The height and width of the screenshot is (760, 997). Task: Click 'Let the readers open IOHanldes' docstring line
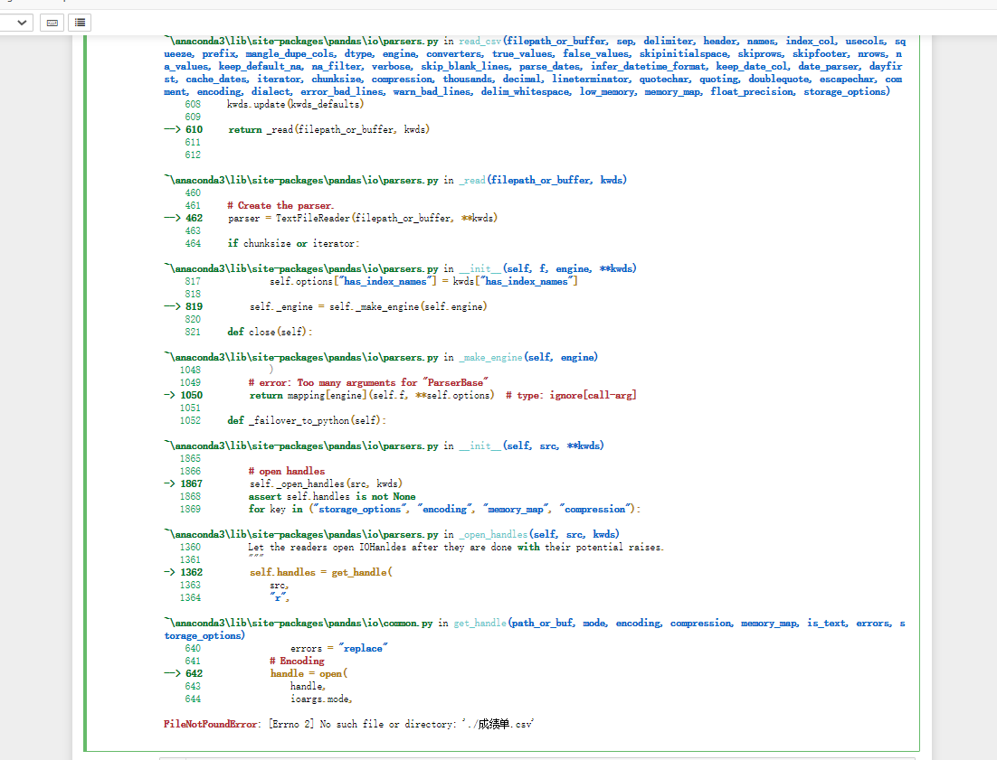pos(456,548)
